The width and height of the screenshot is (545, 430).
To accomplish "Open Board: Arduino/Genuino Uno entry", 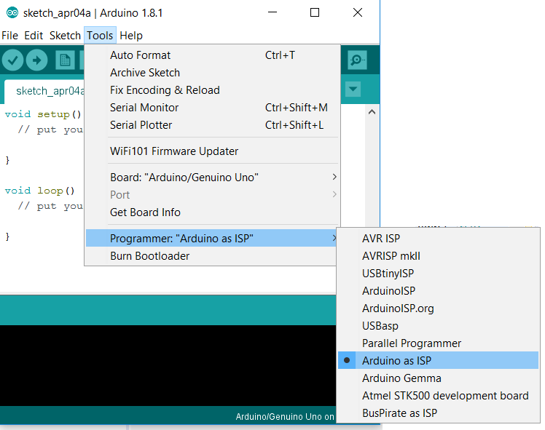I will 212,178.
